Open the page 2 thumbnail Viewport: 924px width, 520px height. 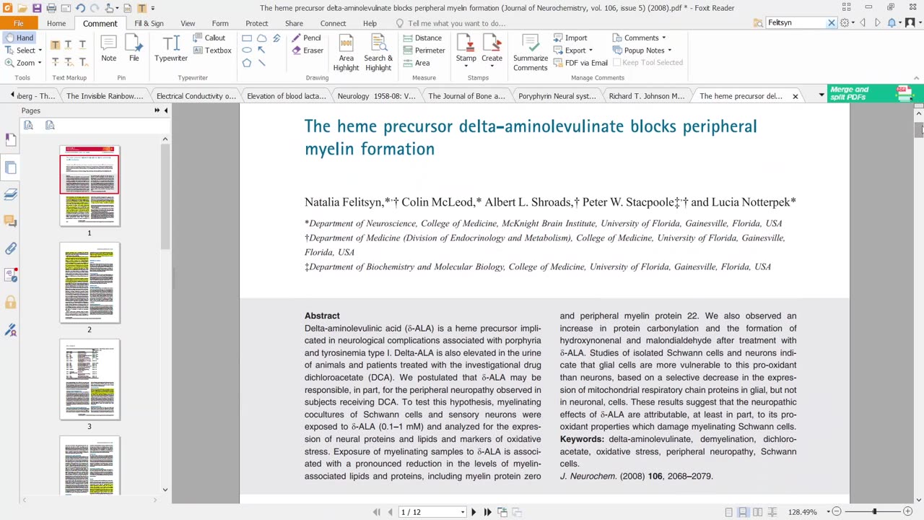tap(90, 283)
